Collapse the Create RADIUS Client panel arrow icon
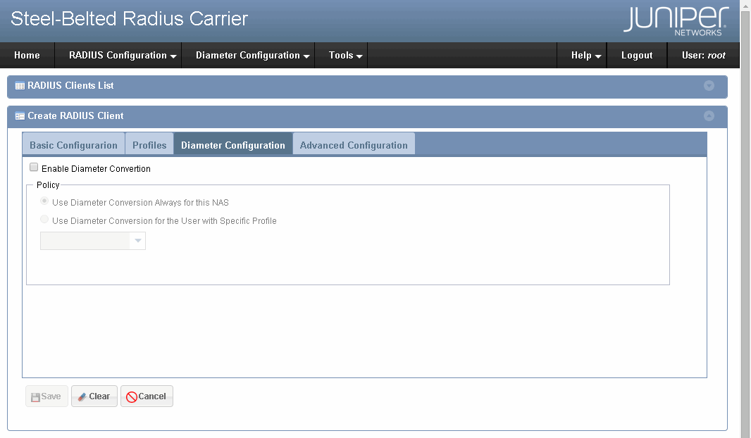Image resolution: width=751 pixels, height=438 pixels. (x=709, y=116)
